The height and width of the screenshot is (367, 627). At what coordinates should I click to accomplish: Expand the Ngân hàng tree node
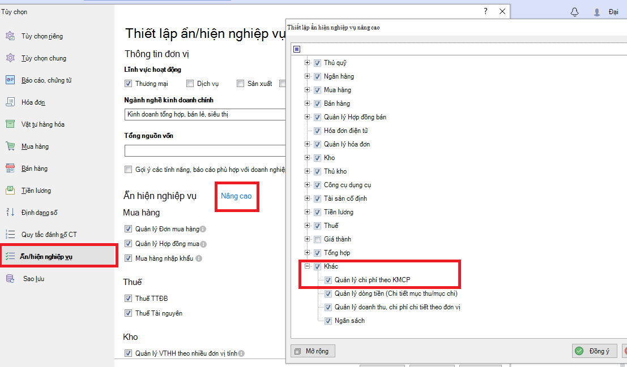point(308,76)
